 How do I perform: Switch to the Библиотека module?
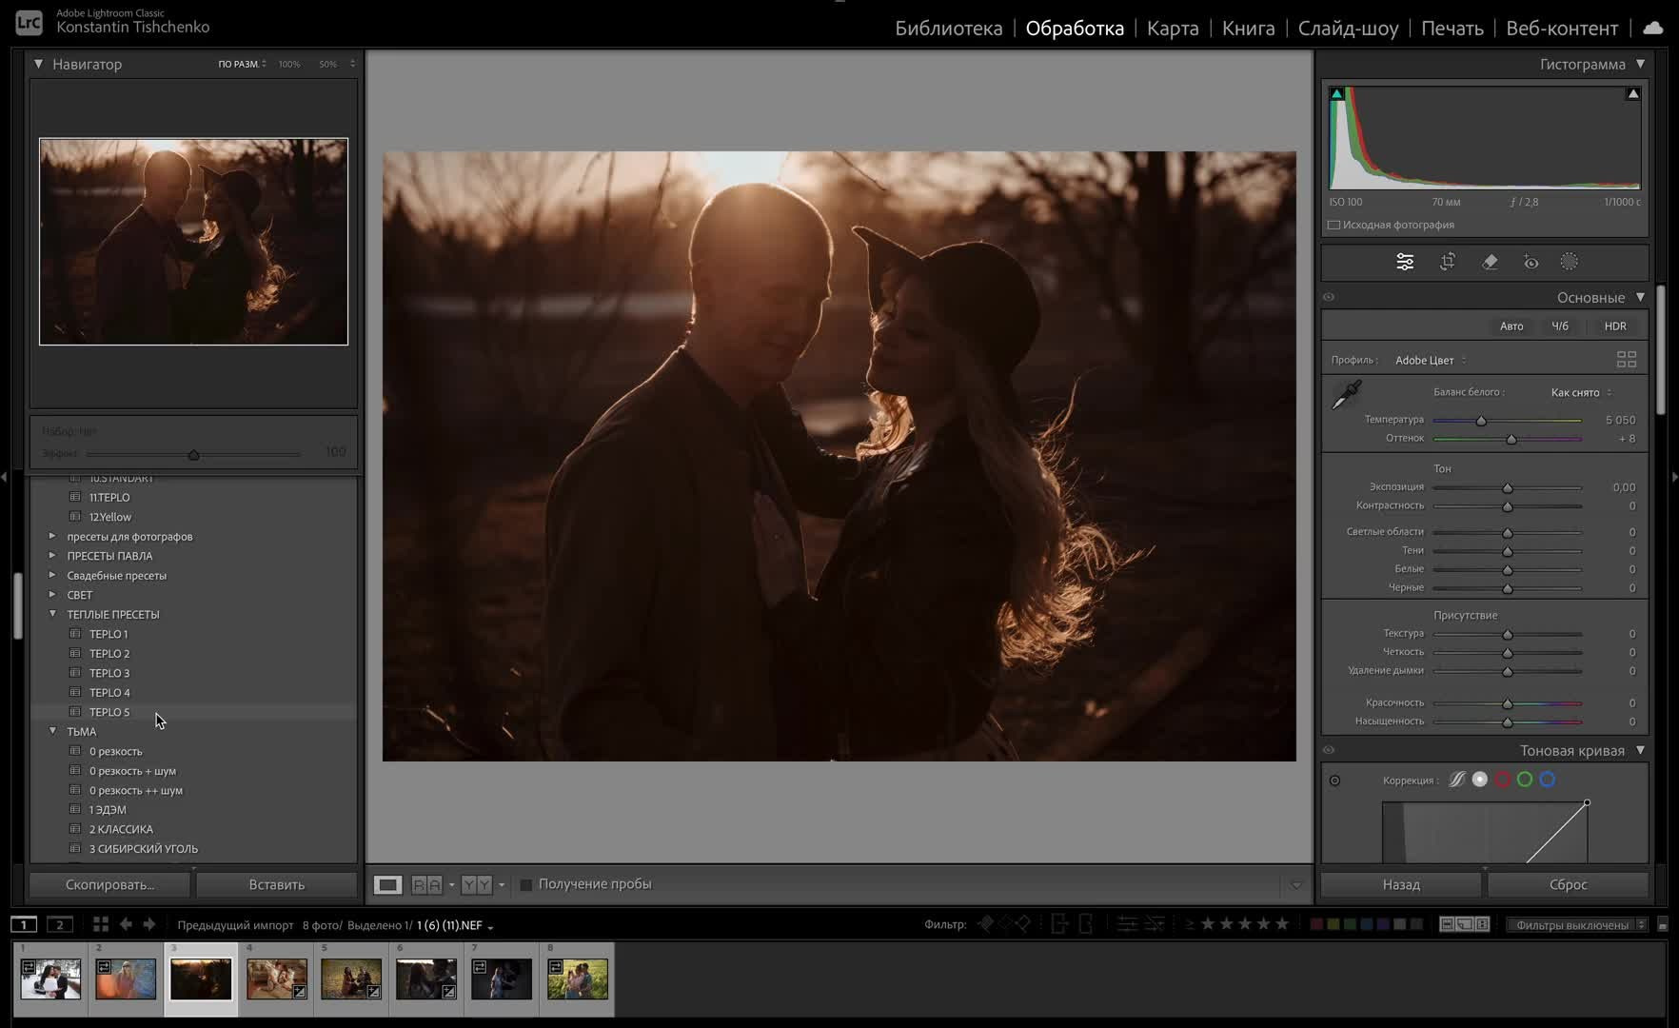(x=948, y=29)
